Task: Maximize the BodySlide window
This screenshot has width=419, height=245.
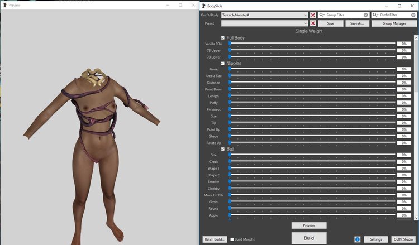Action: click(x=399, y=6)
